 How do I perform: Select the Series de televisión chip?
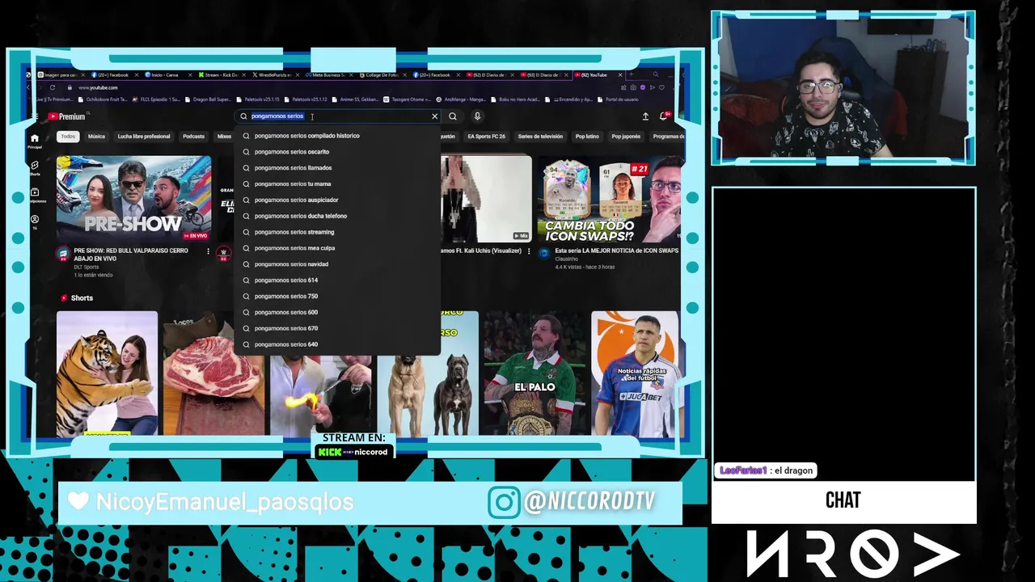point(540,137)
